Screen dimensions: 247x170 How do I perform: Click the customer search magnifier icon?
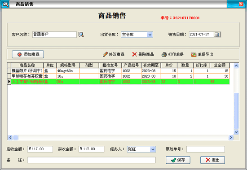click(x=81, y=35)
